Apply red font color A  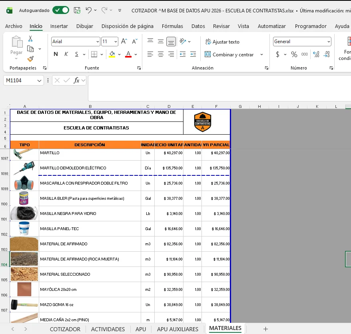click(128, 54)
